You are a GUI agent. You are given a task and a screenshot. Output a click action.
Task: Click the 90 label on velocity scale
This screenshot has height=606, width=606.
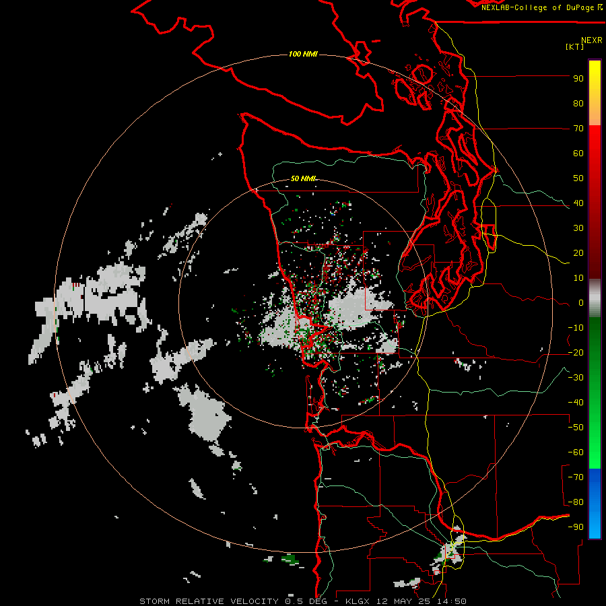coord(578,79)
